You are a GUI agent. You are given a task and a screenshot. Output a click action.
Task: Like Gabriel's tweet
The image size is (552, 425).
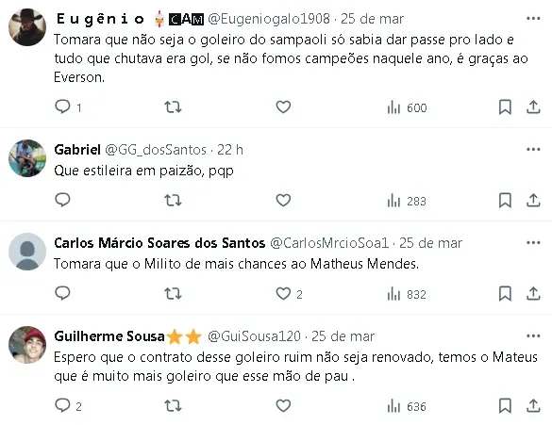[283, 201]
